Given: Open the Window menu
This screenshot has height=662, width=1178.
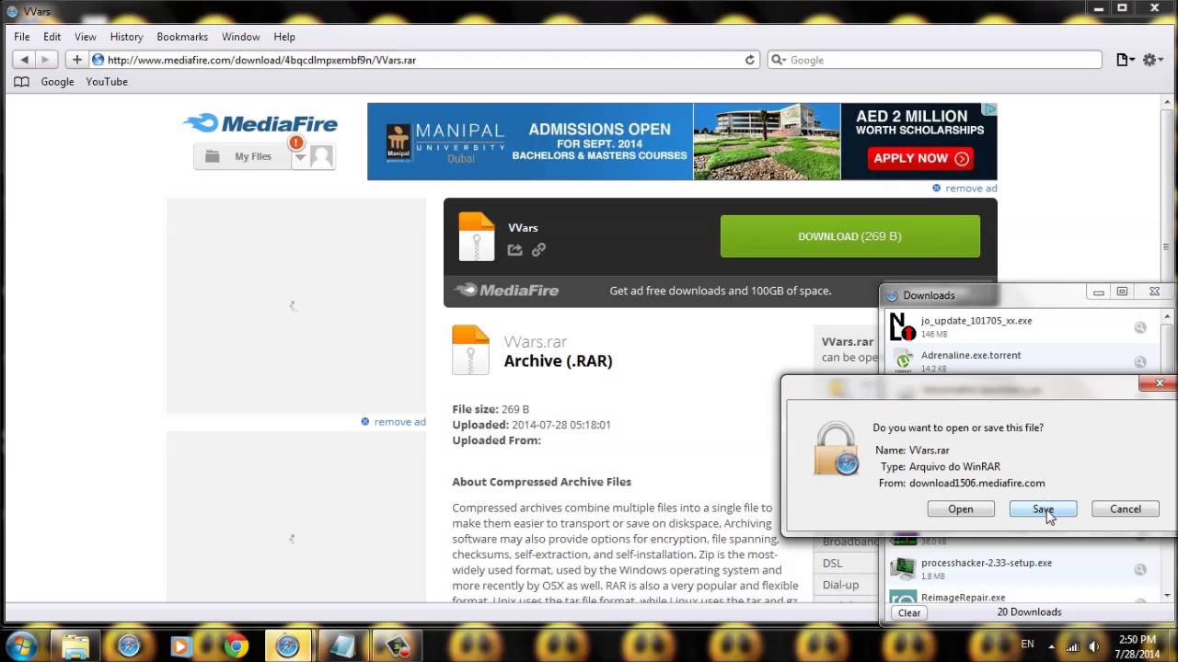Looking at the screenshot, I should [x=240, y=37].
